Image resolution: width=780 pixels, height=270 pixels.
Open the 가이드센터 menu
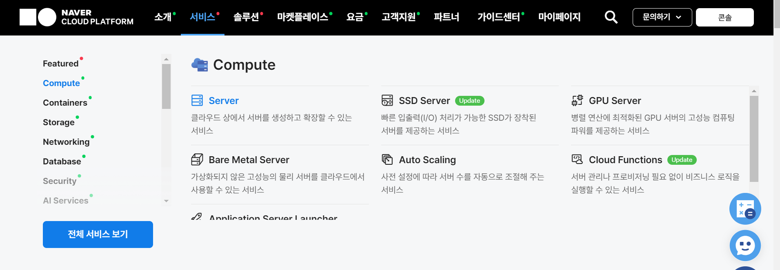(x=499, y=17)
